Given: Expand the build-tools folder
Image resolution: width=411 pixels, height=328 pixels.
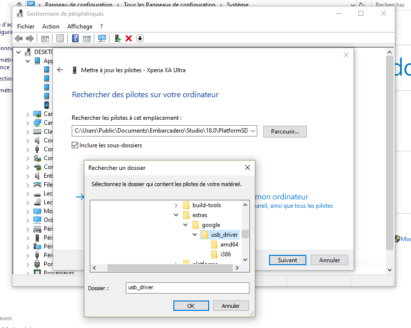Looking at the screenshot, I should pos(176,205).
